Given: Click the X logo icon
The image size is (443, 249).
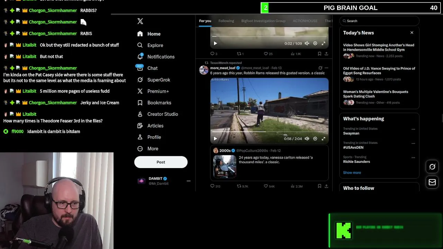Looking at the screenshot, I should pos(140,21).
